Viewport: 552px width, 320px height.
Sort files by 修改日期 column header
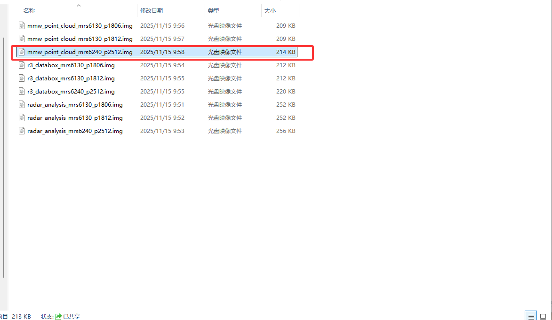click(152, 10)
